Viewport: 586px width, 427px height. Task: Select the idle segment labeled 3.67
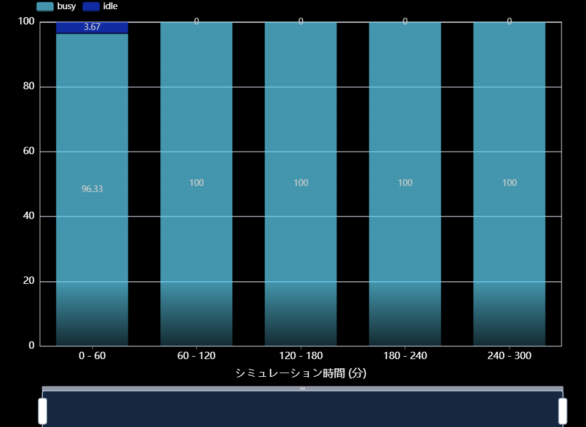tap(92, 28)
